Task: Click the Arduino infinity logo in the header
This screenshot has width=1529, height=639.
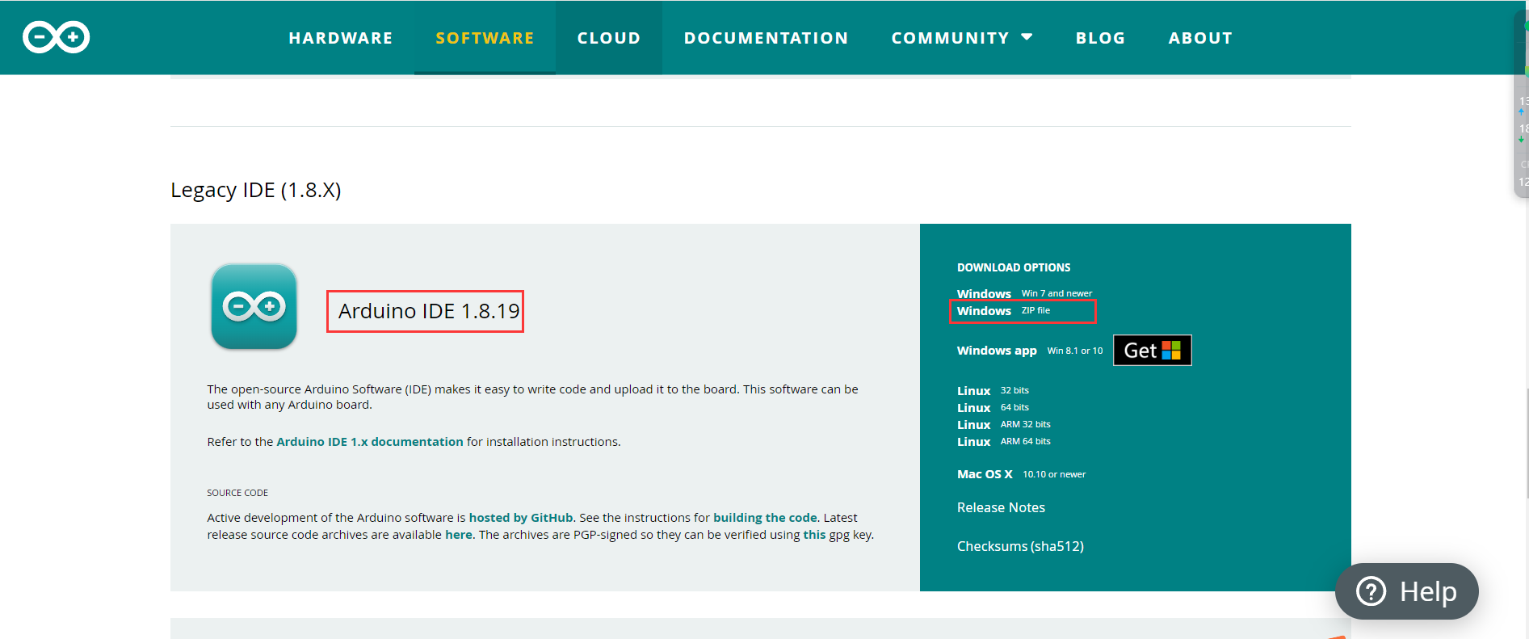Action: (x=57, y=37)
